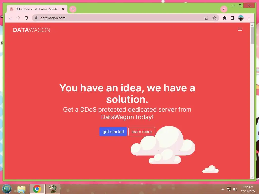The width and height of the screenshot is (259, 194).
Task: Click the tab favicon of DataWagon
Action: click(12, 9)
